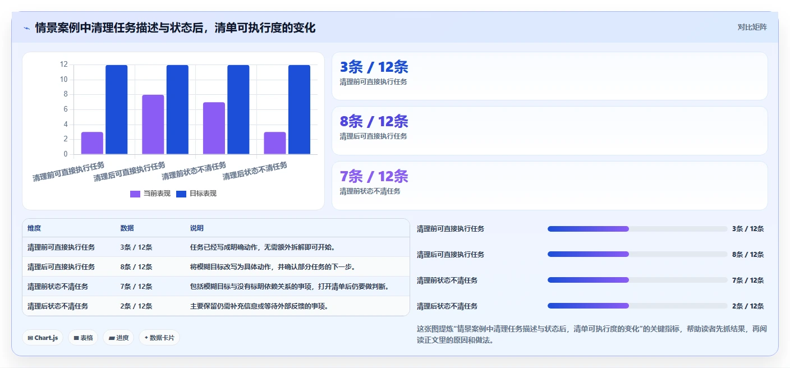
Task: Click chart x-axis label 清理前可直接执行任务
Action: coord(68,172)
